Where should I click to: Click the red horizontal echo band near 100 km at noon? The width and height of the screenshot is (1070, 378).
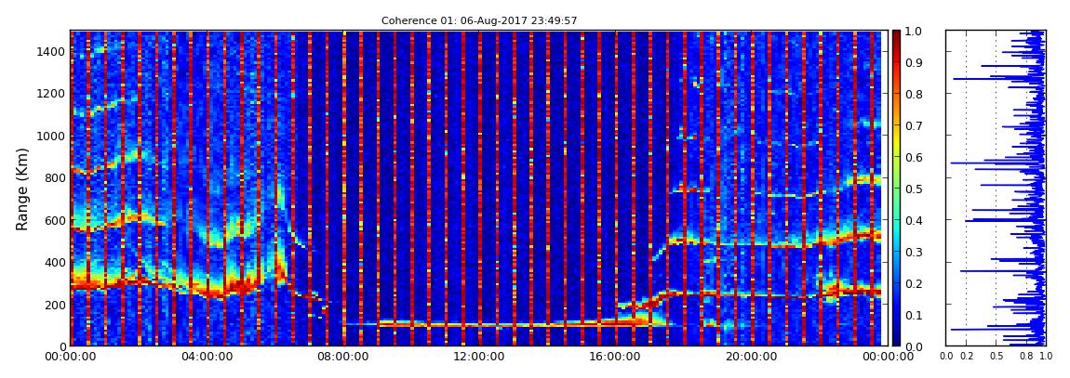pyautogui.click(x=477, y=326)
